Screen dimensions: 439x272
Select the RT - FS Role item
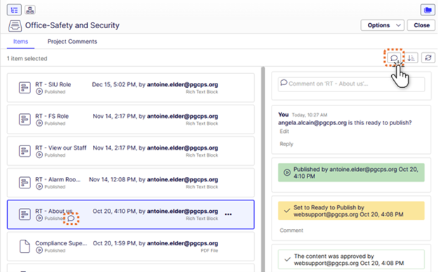tap(131, 119)
